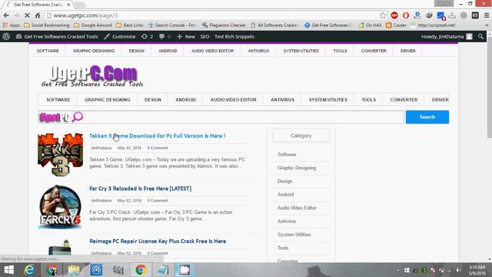Click updates counter showing 2
The width and height of the screenshot is (492, 277).
pos(147,37)
